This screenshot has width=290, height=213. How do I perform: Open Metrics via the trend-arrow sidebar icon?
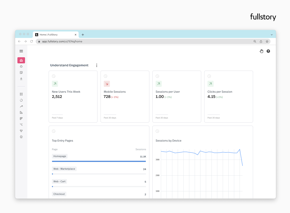[x=21, y=106]
